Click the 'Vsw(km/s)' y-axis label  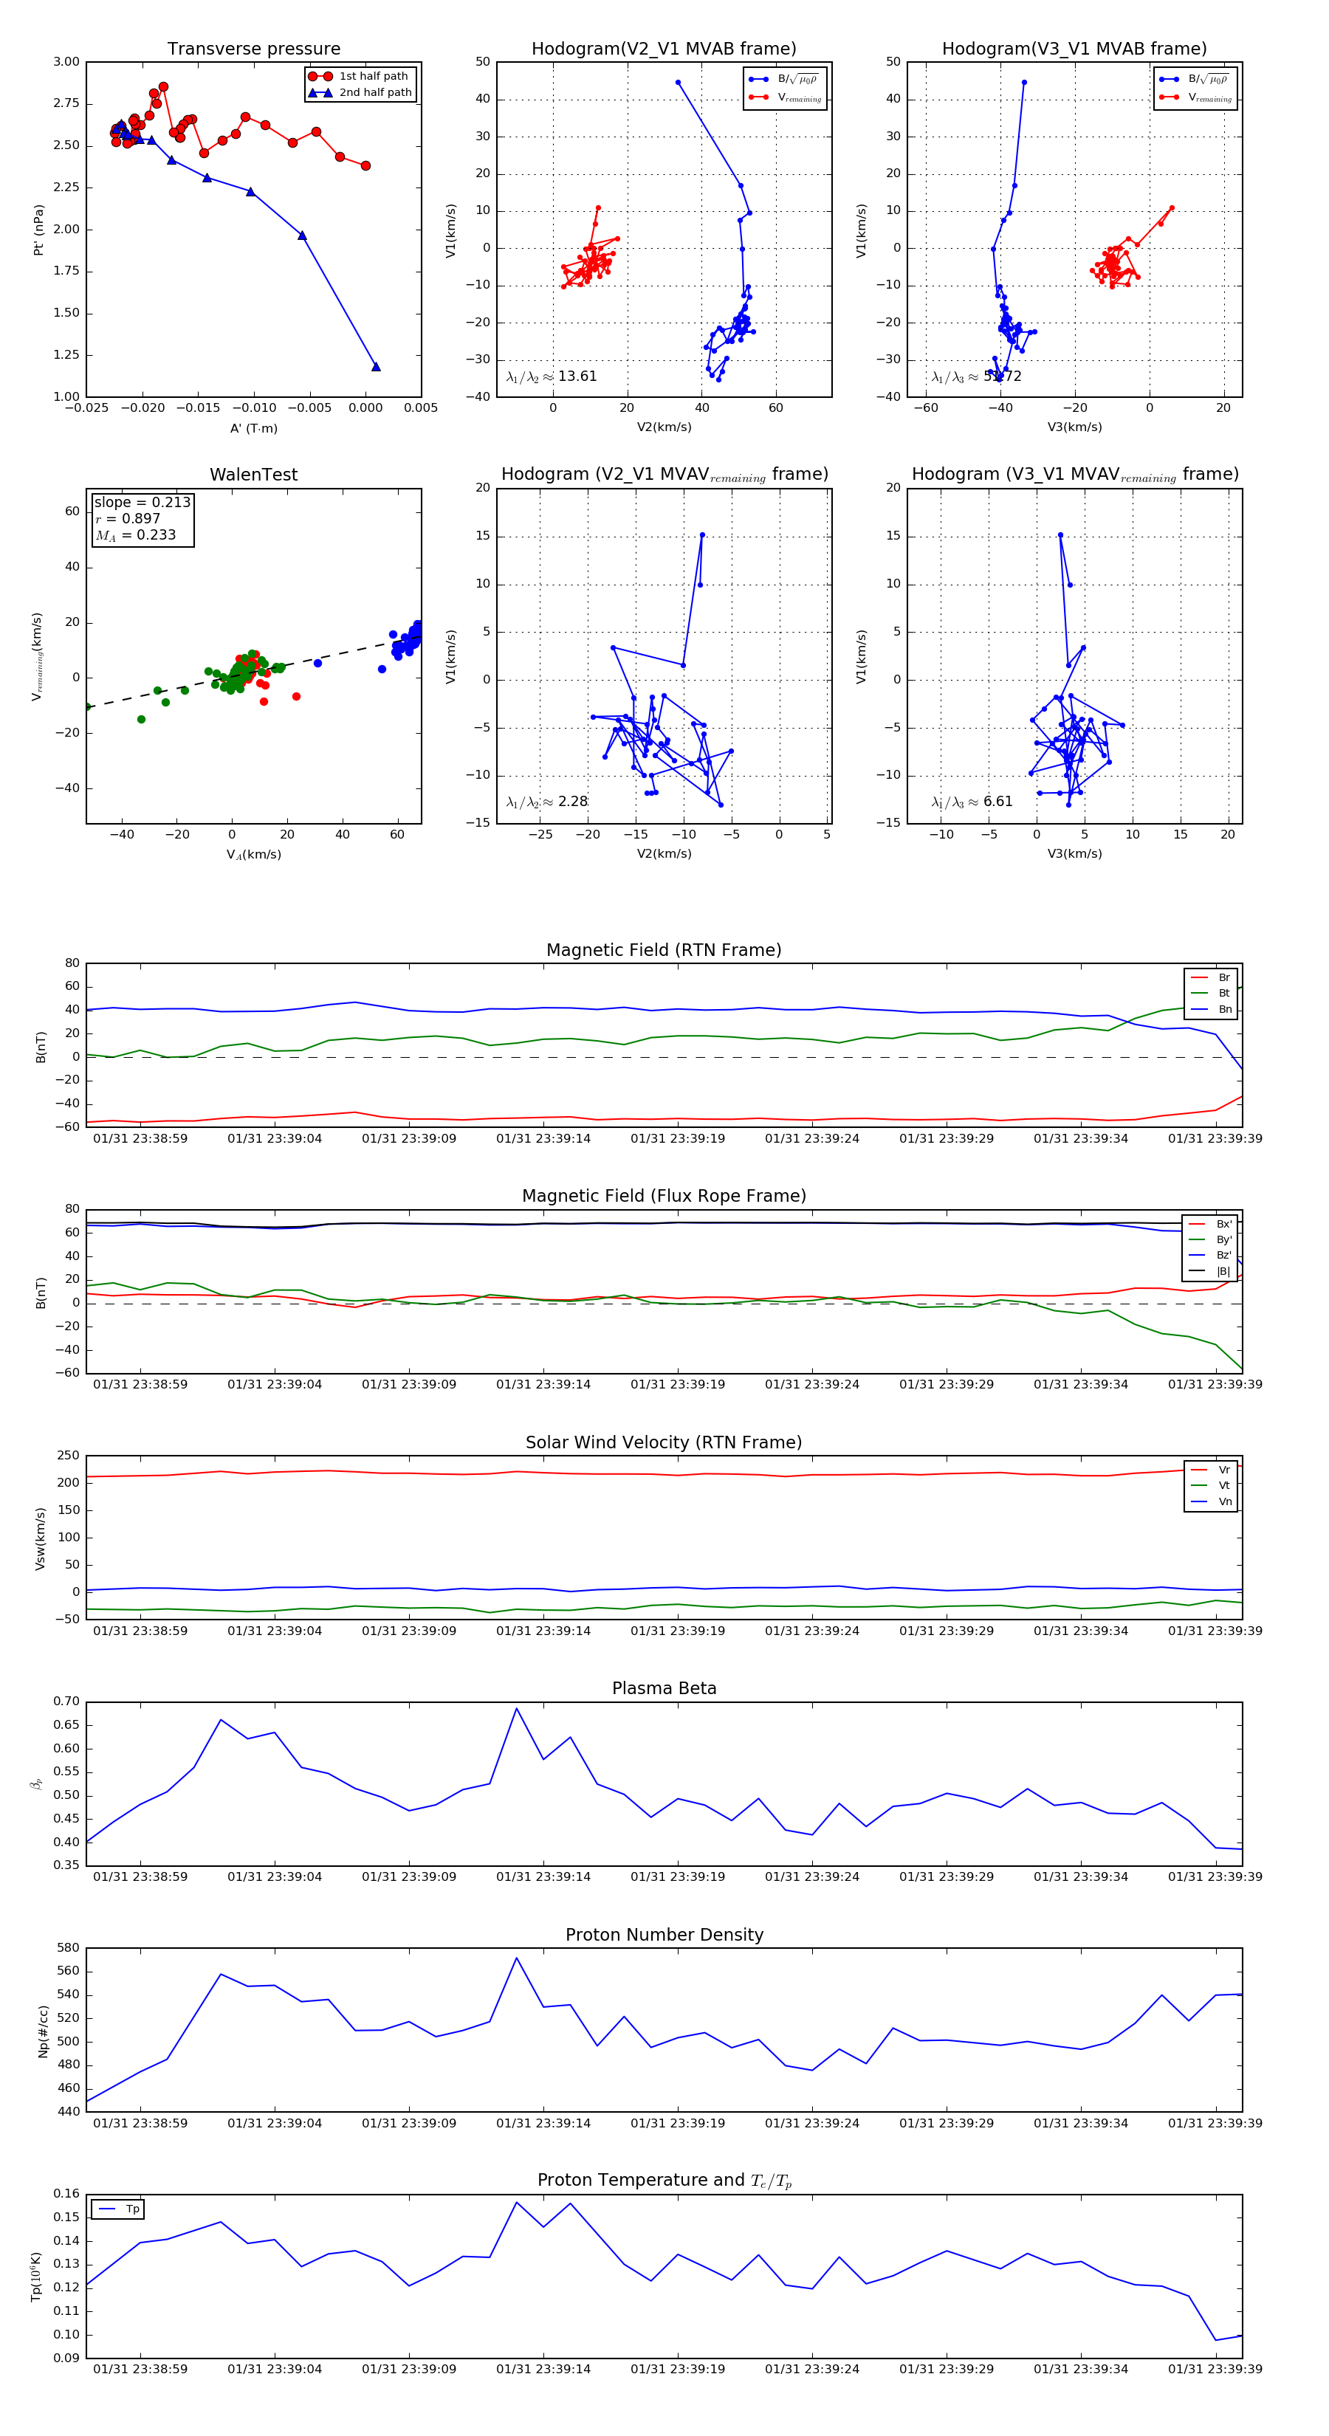click(40, 1538)
